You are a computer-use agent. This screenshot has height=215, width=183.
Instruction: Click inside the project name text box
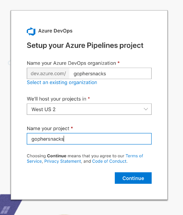click(x=89, y=139)
